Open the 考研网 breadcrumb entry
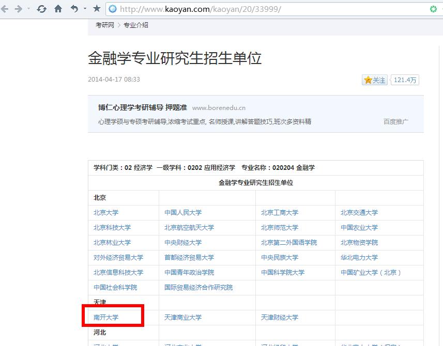Viewport: 443px width, 346px height. pos(104,24)
